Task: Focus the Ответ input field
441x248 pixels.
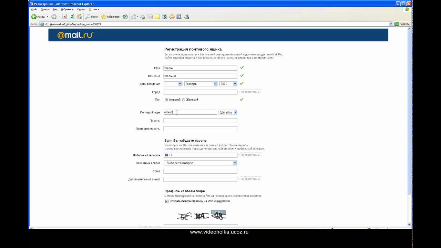Action: pyautogui.click(x=201, y=171)
